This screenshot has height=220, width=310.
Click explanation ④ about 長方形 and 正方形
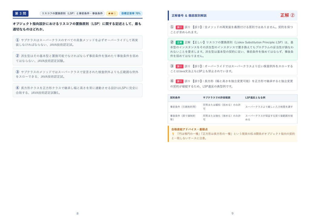click(x=232, y=84)
